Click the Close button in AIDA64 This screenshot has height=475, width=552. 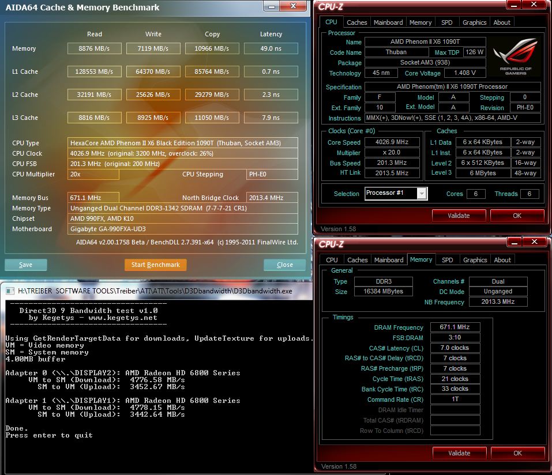[x=285, y=265]
